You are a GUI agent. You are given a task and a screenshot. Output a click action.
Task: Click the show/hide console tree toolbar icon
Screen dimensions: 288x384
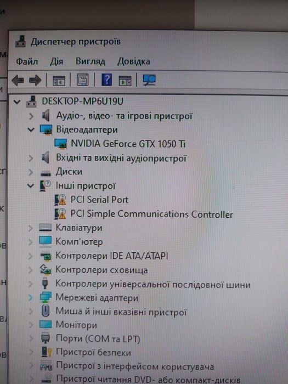pos(59,81)
